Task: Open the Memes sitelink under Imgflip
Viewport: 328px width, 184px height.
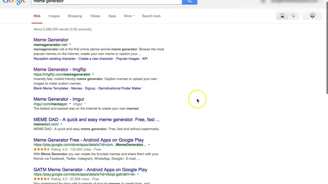Action: pos(76,88)
